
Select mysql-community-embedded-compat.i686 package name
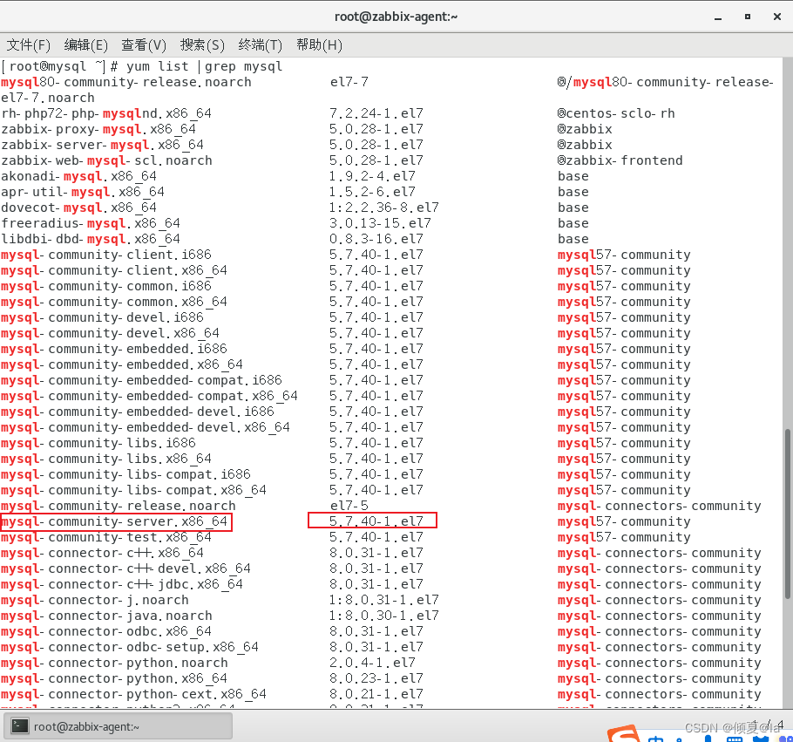coord(141,380)
